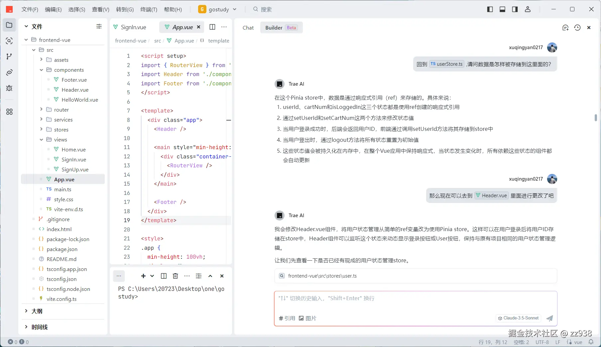Open the search icon in activity bar
601x347 pixels.
pos(9,41)
